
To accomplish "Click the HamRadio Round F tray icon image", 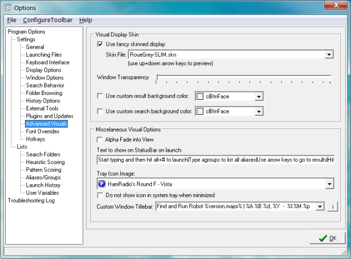I will coord(102,184).
